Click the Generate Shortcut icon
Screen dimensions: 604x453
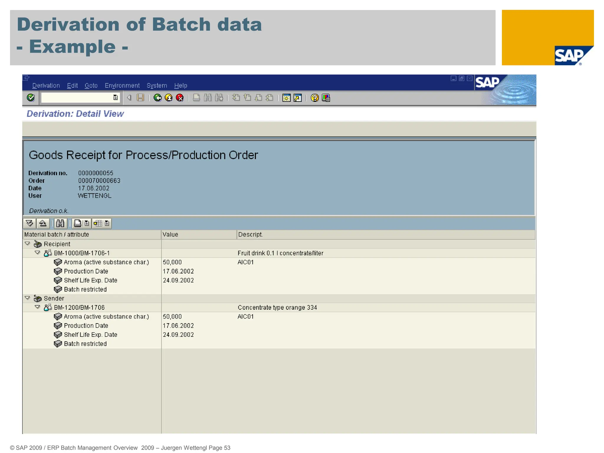[x=298, y=98]
